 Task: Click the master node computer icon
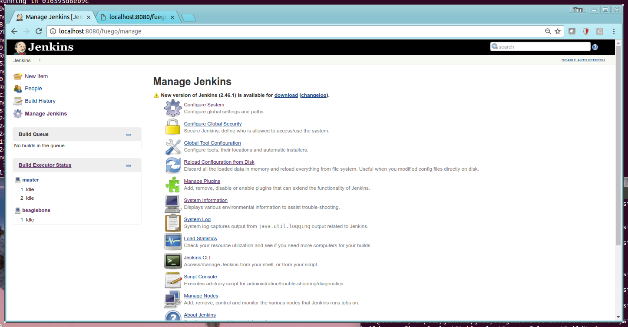[x=18, y=180]
